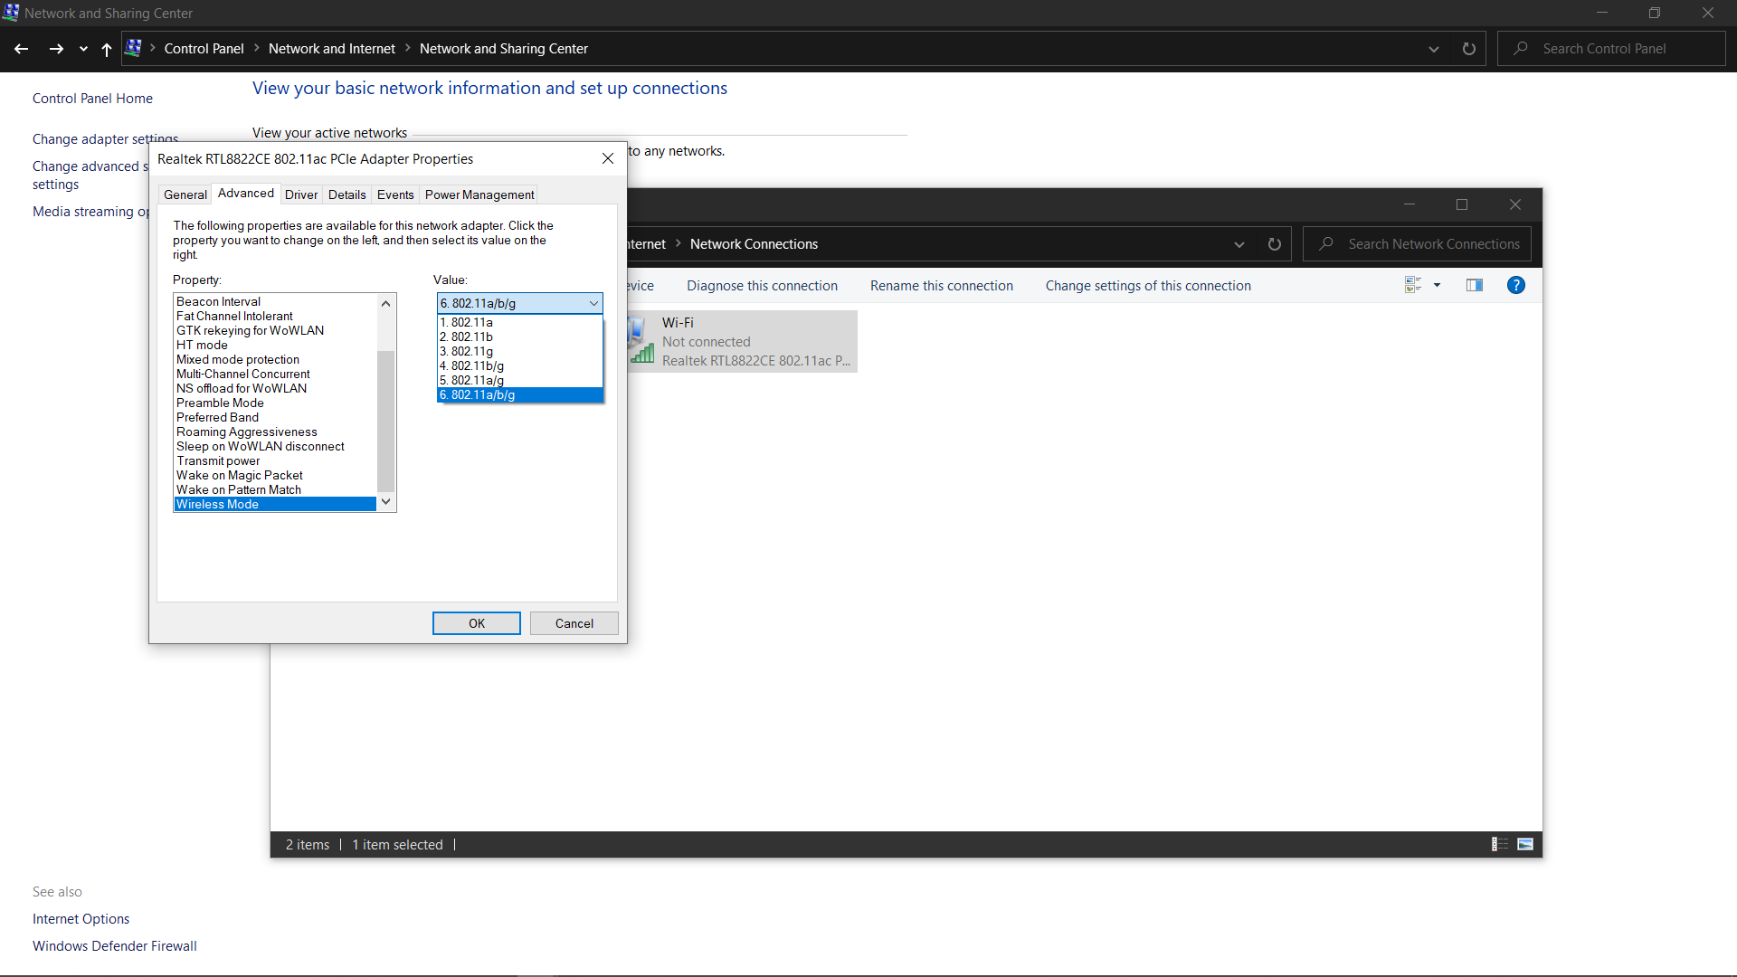Toggle the preview pane icon

point(1475,286)
